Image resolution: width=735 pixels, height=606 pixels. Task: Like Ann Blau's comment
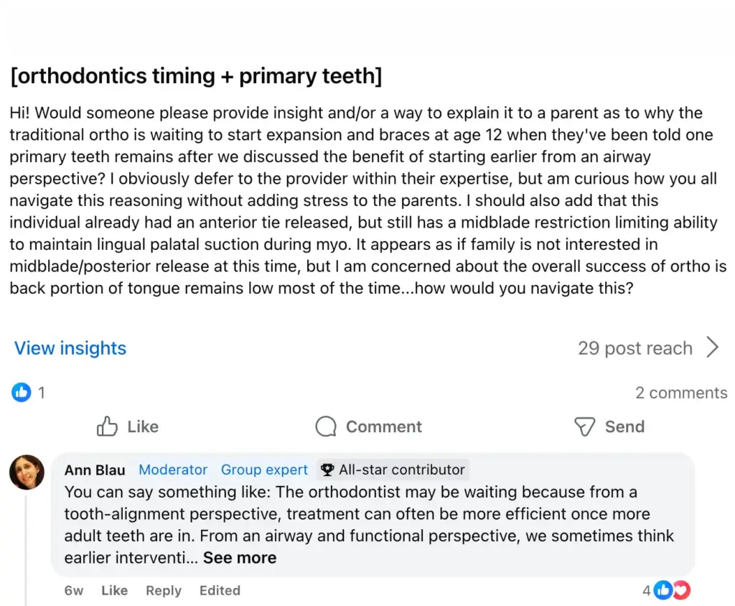tap(114, 590)
